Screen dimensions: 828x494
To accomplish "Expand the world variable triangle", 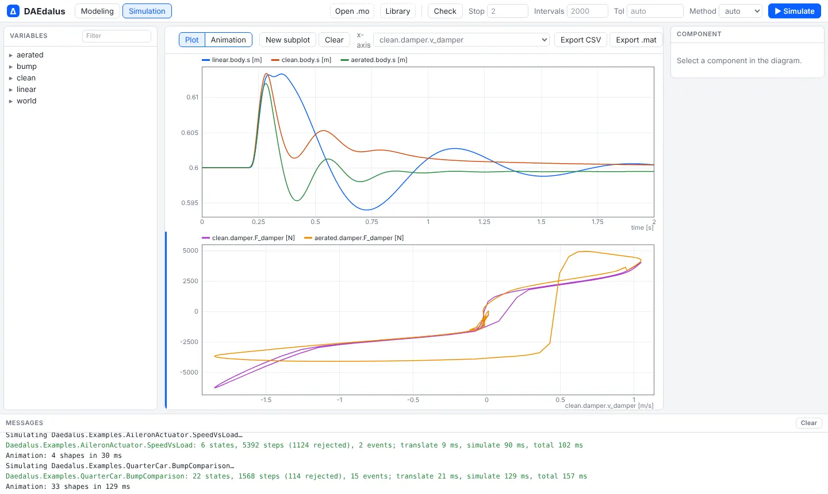I will (11, 101).
